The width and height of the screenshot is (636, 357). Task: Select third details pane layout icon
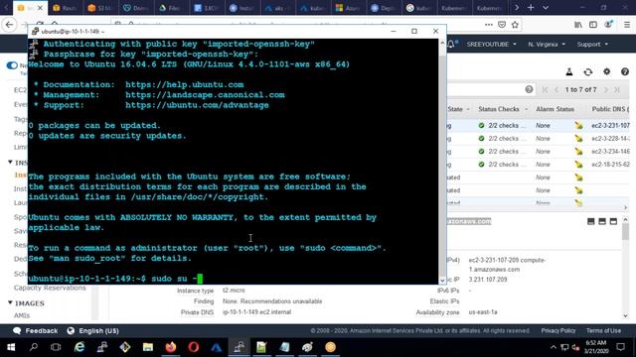click(613, 221)
